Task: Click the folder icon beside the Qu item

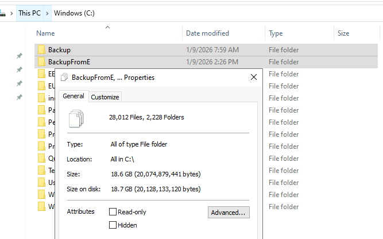Action: pos(41,158)
